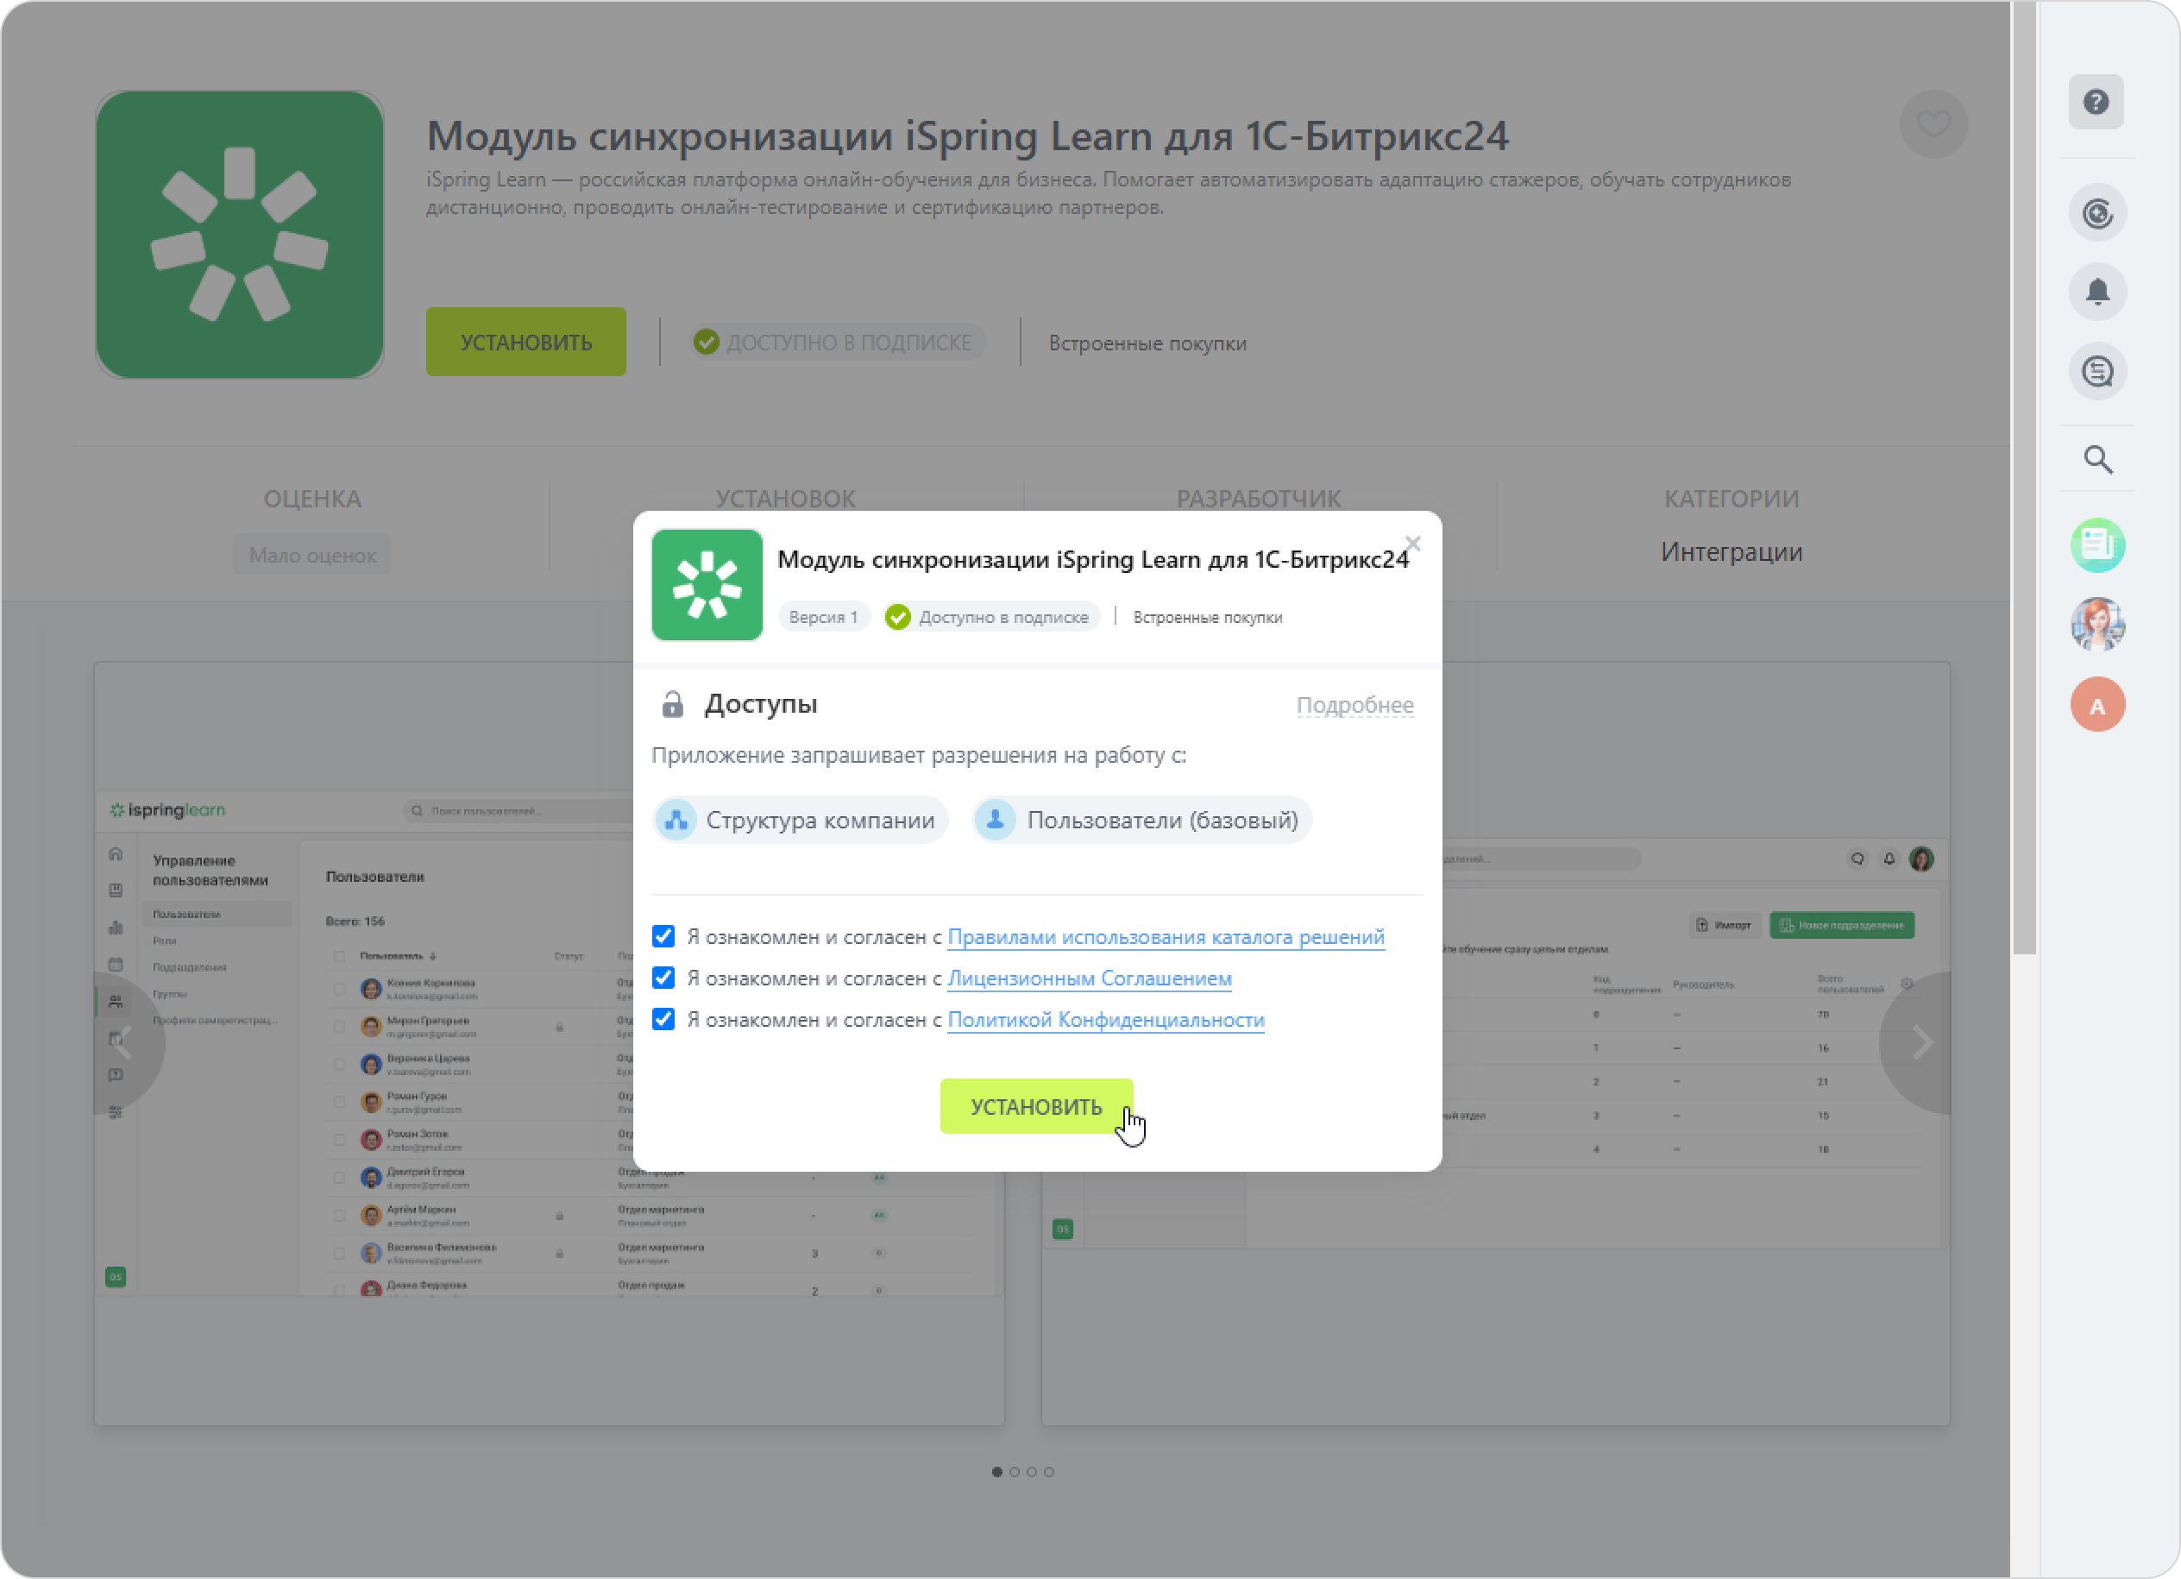Select the second carousel dot
The width and height of the screenshot is (2181, 1579).
click(1015, 1472)
